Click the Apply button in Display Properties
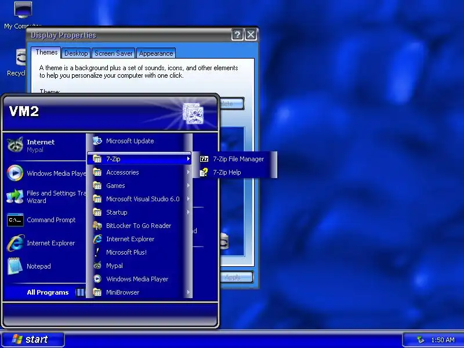The image size is (464, 348). click(237, 277)
